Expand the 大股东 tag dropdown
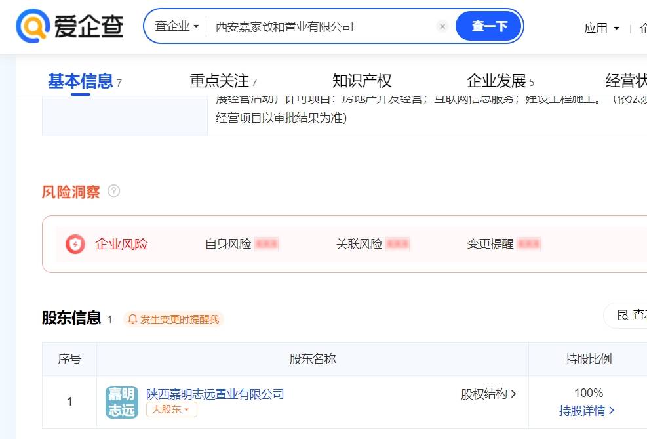 pos(171,409)
